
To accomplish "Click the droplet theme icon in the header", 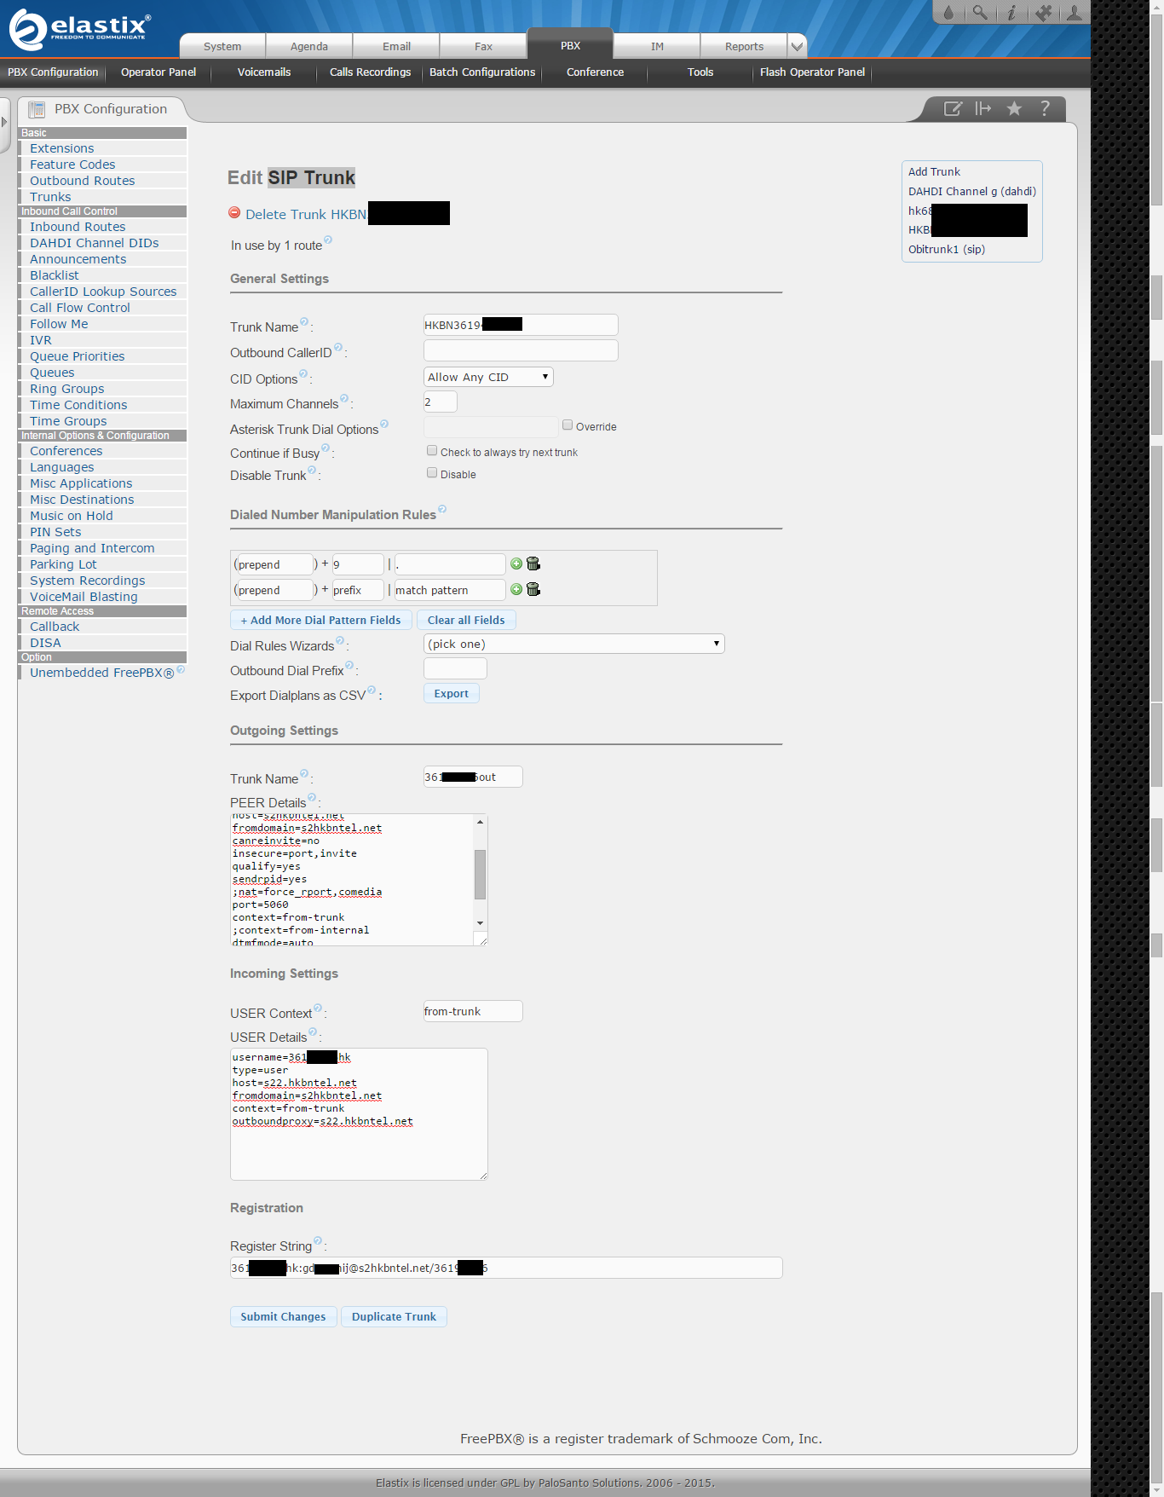I will coord(948,12).
